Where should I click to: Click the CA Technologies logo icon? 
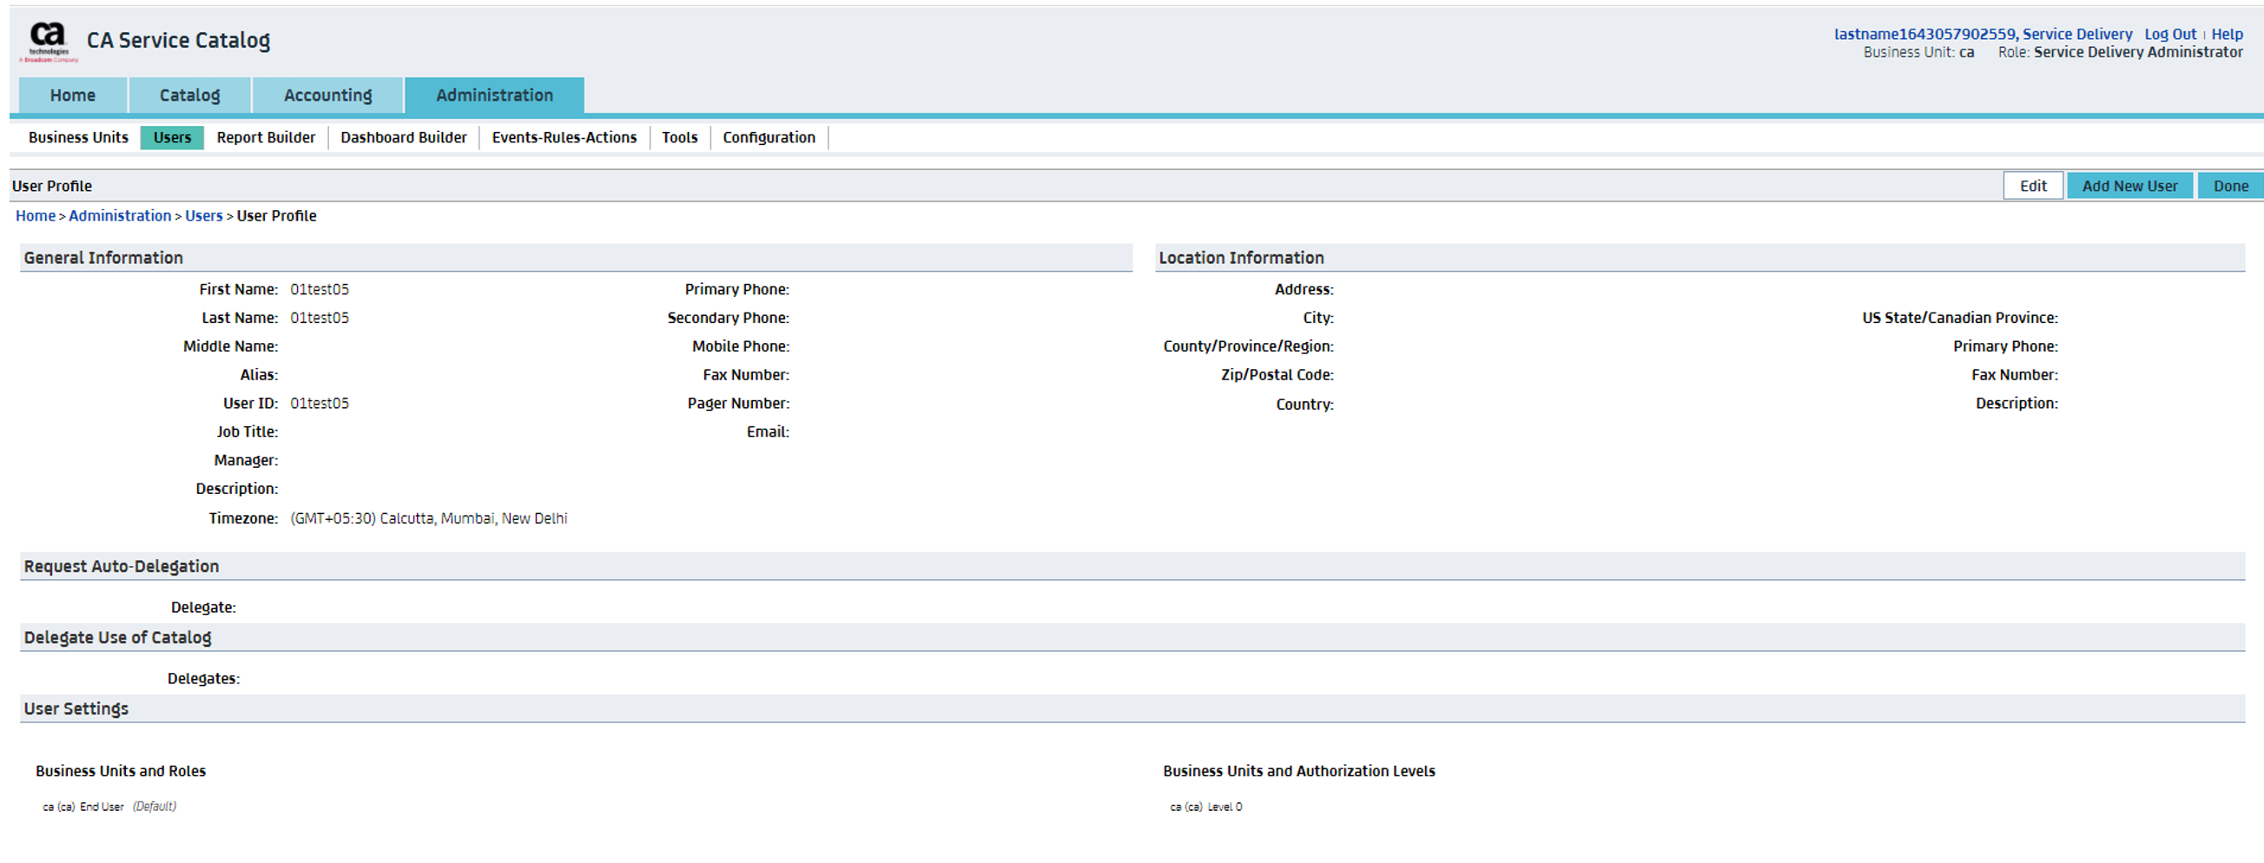pyautogui.click(x=49, y=41)
